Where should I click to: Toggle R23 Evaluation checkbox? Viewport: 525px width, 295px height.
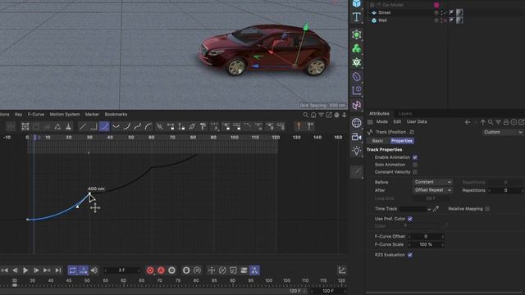(x=410, y=255)
